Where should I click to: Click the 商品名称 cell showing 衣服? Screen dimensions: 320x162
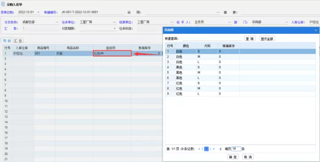(74, 53)
